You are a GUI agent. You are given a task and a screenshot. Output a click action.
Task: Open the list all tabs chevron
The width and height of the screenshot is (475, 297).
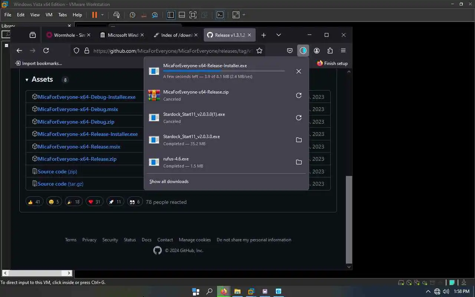coord(279,35)
